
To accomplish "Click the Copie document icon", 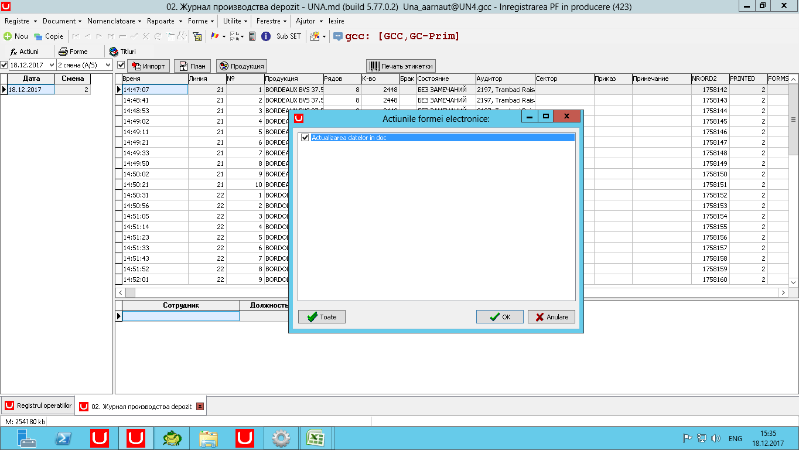I will [x=38, y=36].
